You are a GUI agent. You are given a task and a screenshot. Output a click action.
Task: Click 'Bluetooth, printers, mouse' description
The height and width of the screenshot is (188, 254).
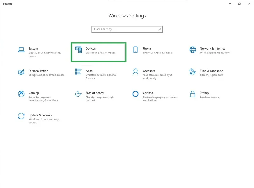[x=101, y=53]
